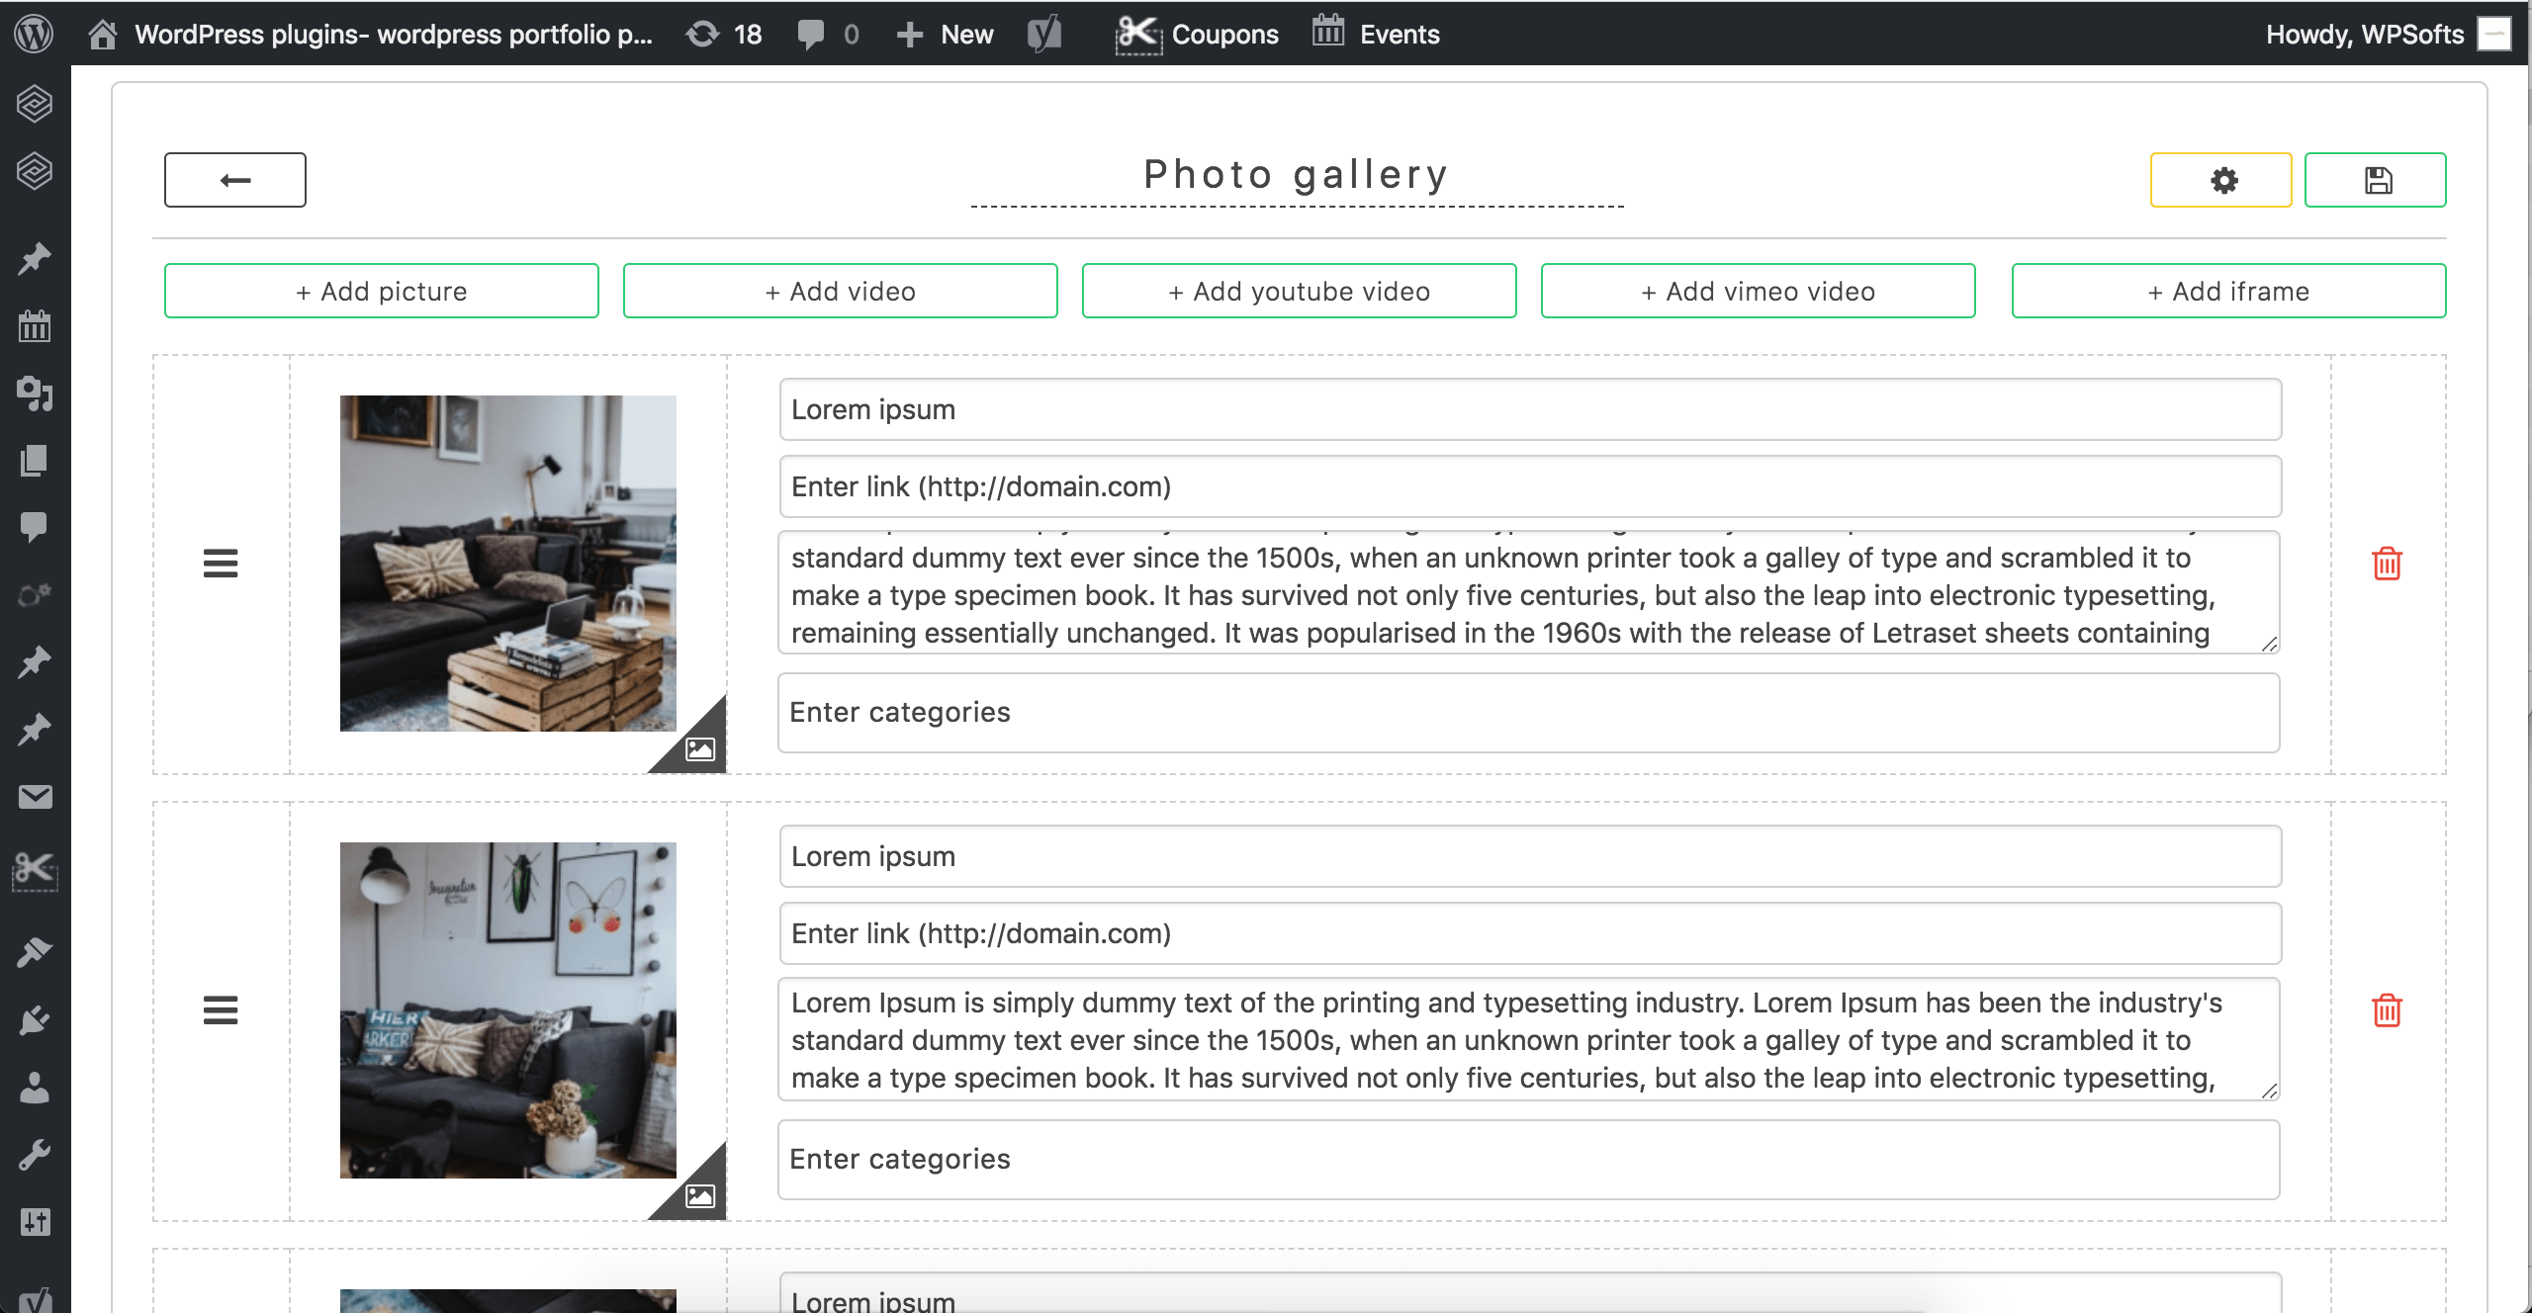Delete the first gallery item via trash icon
Image resolution: width=2532 pixels, height=1313 pixels.
2387,564
